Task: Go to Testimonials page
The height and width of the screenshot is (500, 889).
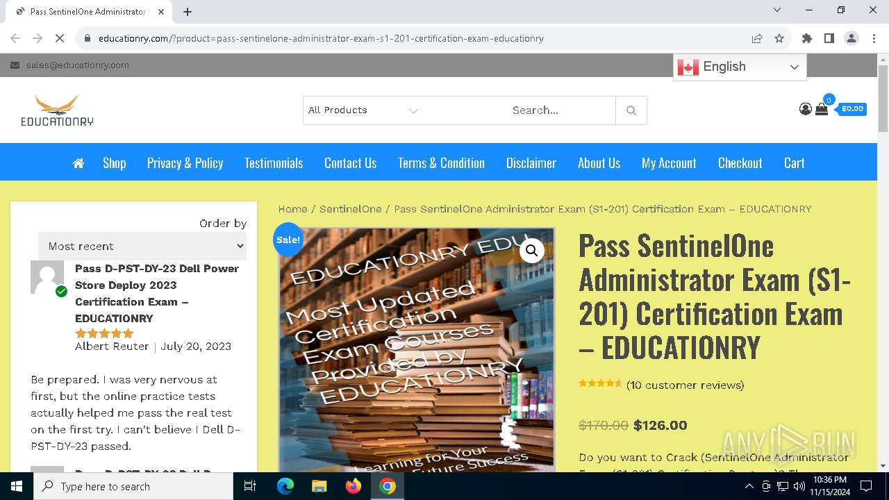Action: click(x=274, y=163)
